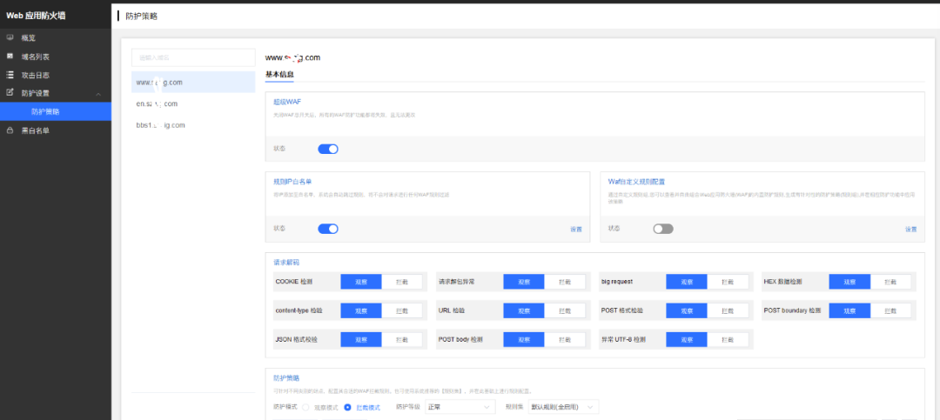The height and width of the screenshot is (420, 940).
Task: Set HEX 数据检测 to 拦截
Action: (x=891, y=282)
